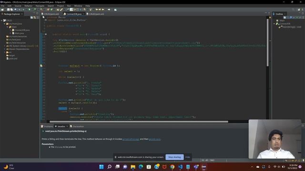The width and height of the screenshot is (305, 171).
Task: Open the Refactor menu
Action: click(29, 6)
